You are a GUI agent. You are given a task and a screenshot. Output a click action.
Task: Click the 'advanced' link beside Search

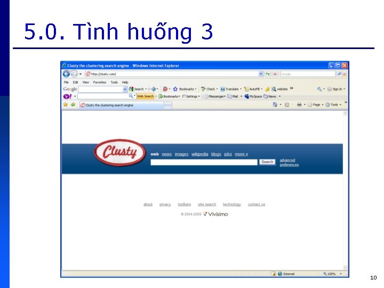[287, 160]
